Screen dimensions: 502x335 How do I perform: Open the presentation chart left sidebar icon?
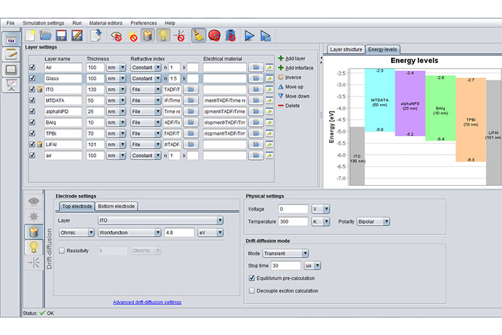click(x=11, y=84)
